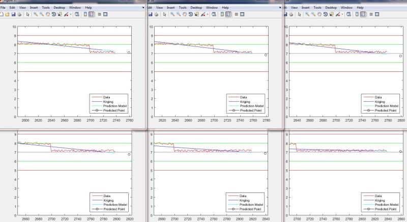The image size is (407, 222).
Task: Select Data Cursor tool in middle figure toolbar
Action: 197,14
